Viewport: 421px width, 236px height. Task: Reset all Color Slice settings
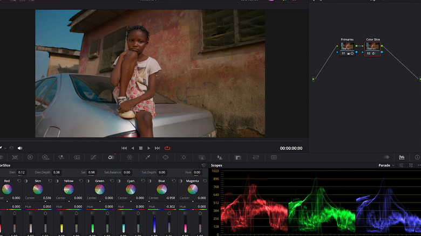[203, 165]
